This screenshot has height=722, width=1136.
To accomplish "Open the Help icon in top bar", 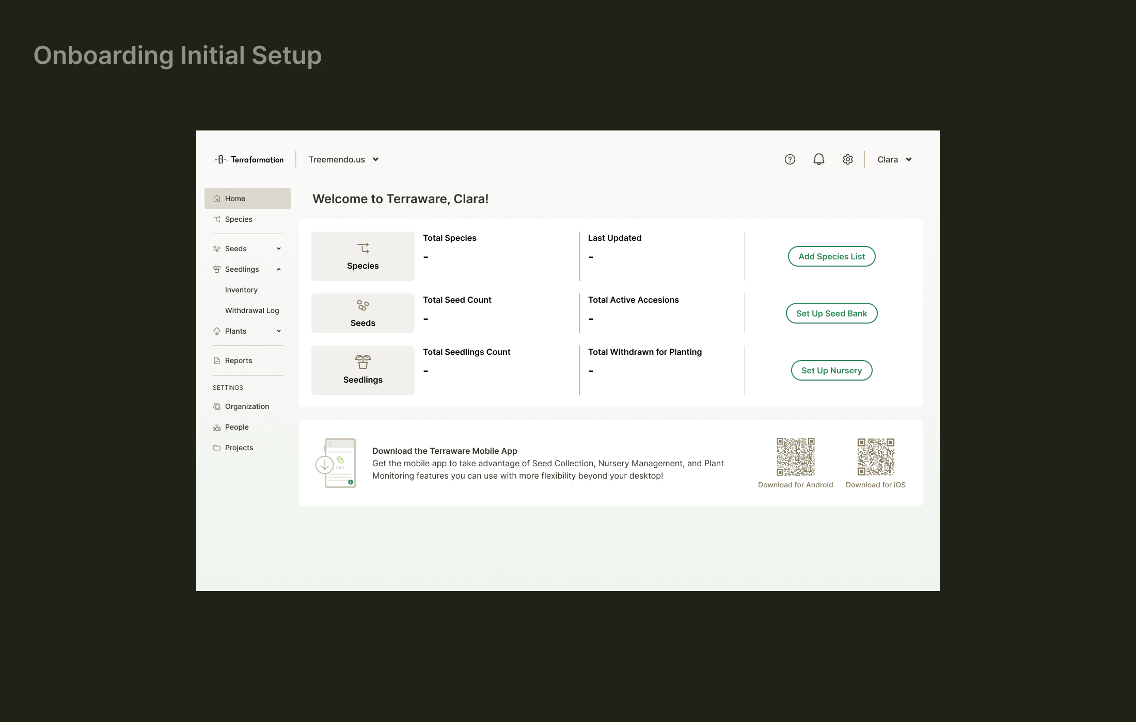I will pos(790,159).
